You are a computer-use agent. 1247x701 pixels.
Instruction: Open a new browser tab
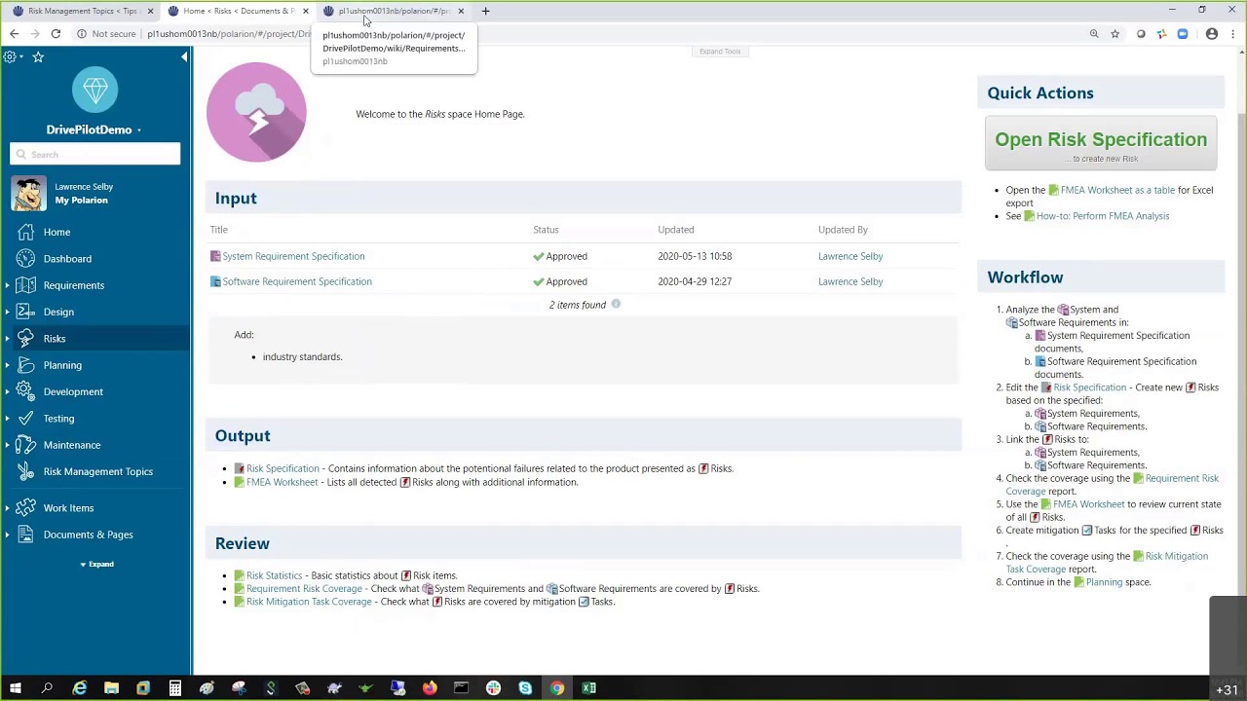pos(486,11)
